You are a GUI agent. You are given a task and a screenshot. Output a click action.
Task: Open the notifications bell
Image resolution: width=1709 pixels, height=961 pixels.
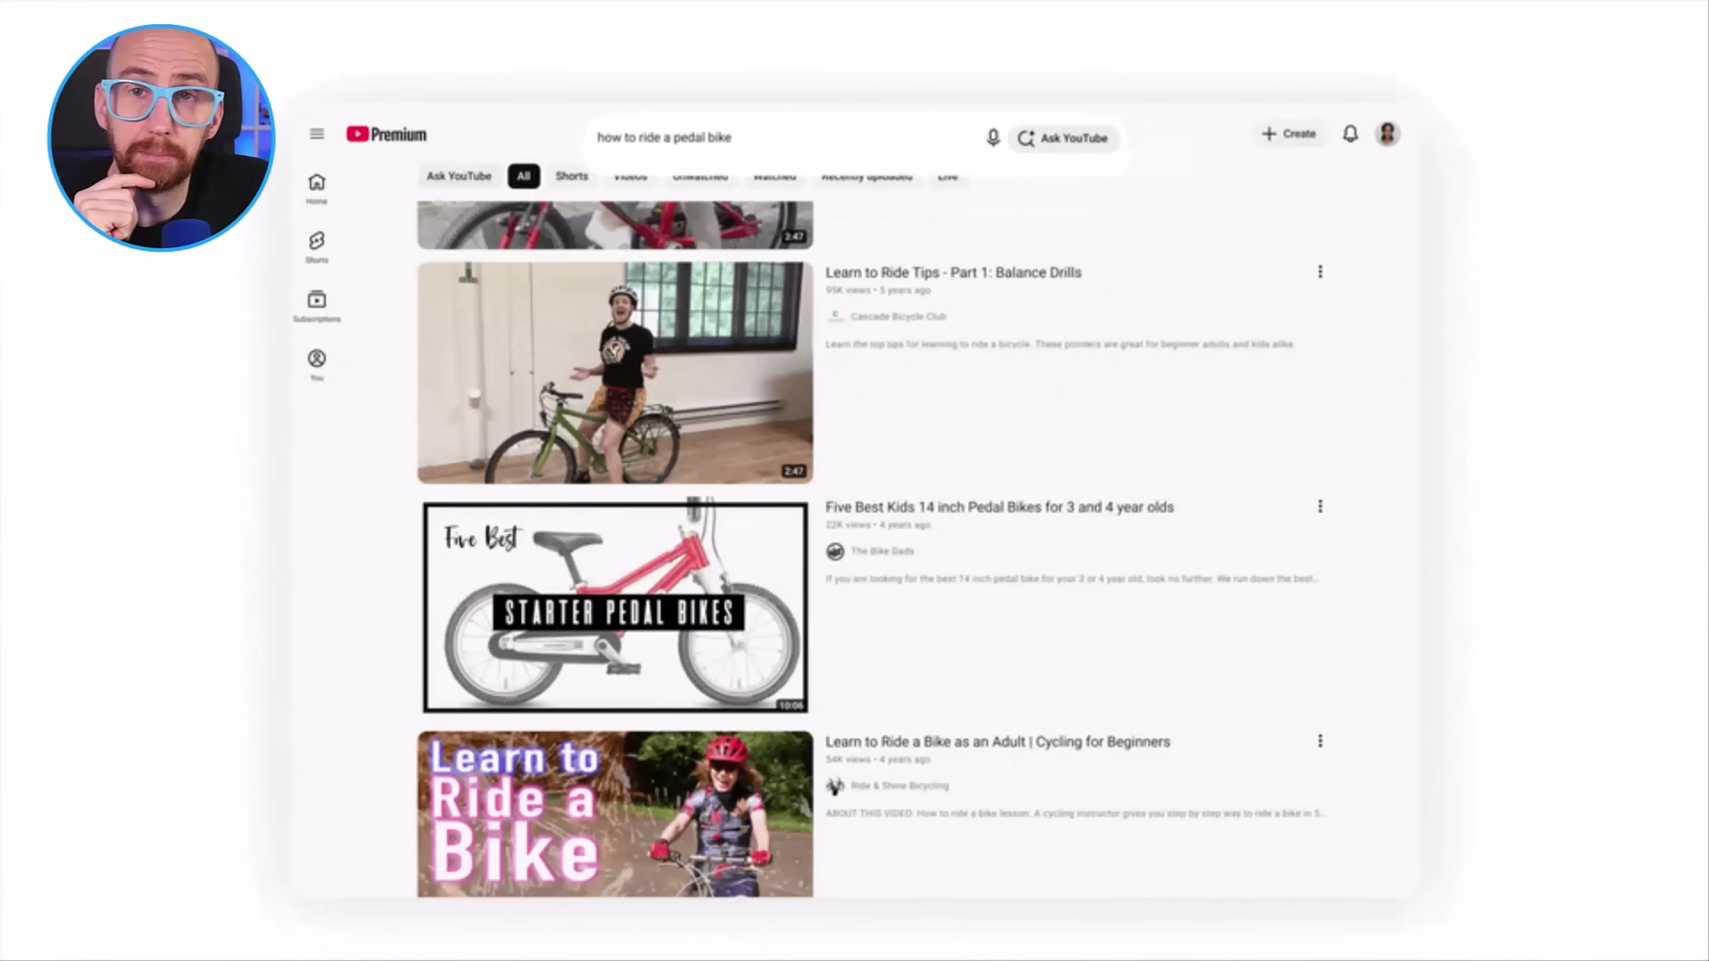(x=1350, y=134)
